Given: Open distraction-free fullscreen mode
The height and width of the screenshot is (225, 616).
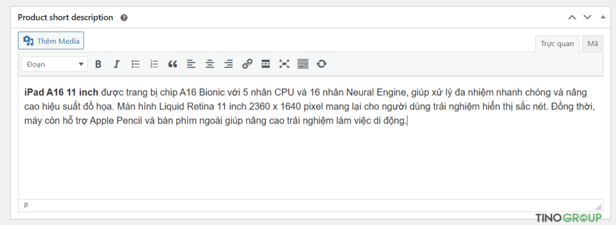Looking at the screenshot, I should pos(284,64).
